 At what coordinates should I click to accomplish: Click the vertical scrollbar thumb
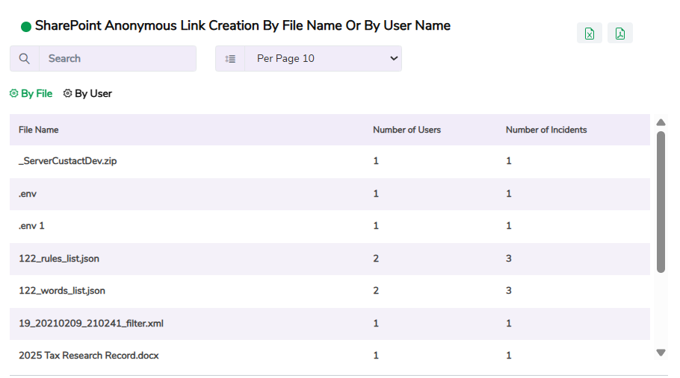click(x=661, y=201)
